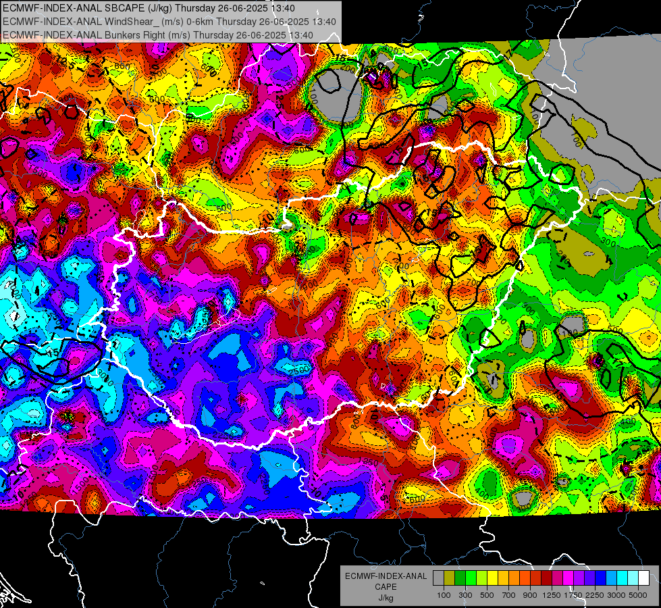Click the CAPE label in the legend

(386, 587)
